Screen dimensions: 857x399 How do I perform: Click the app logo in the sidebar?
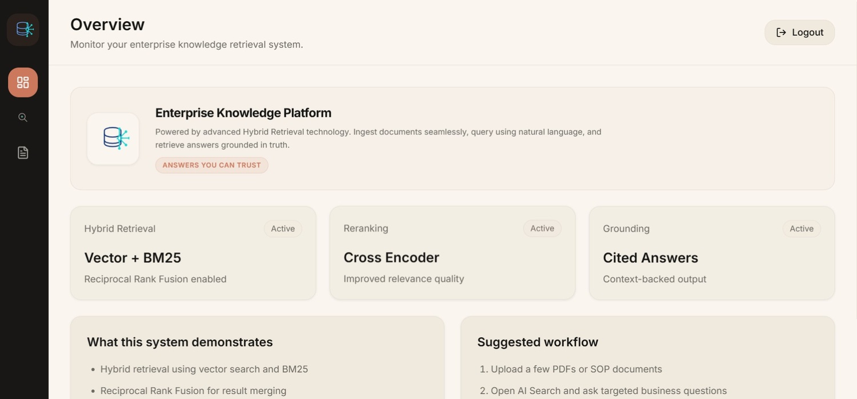tap(23, 30)
